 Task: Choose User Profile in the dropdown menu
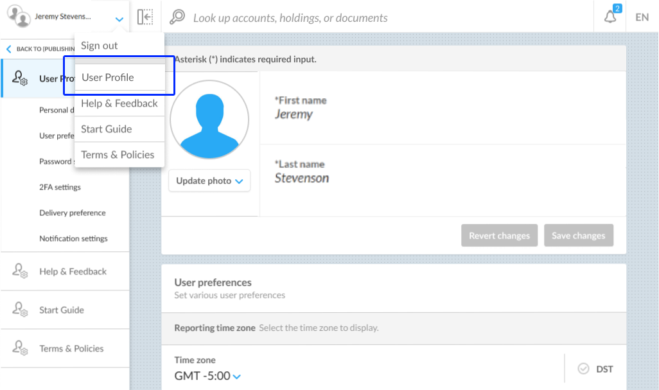(108, 77)
